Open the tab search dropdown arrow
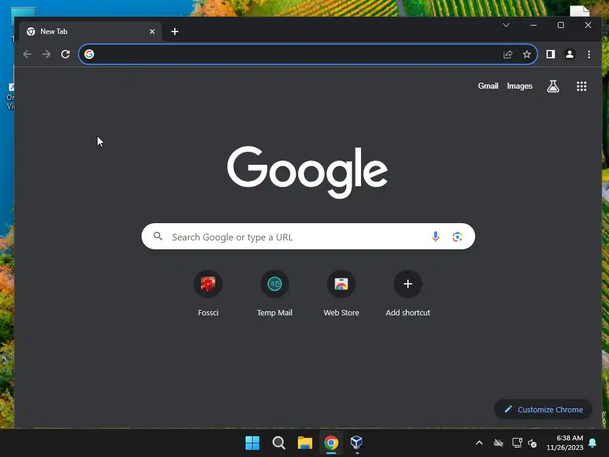609x457 pixels. pyautogui.click(x=506, y=25)
